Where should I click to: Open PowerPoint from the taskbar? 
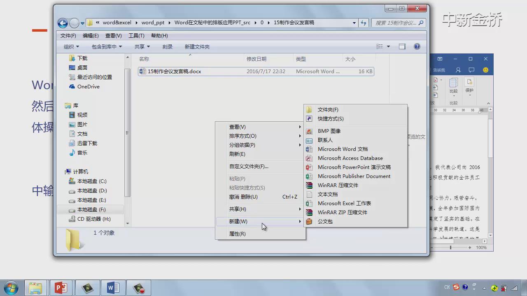[x=61, y=288]
